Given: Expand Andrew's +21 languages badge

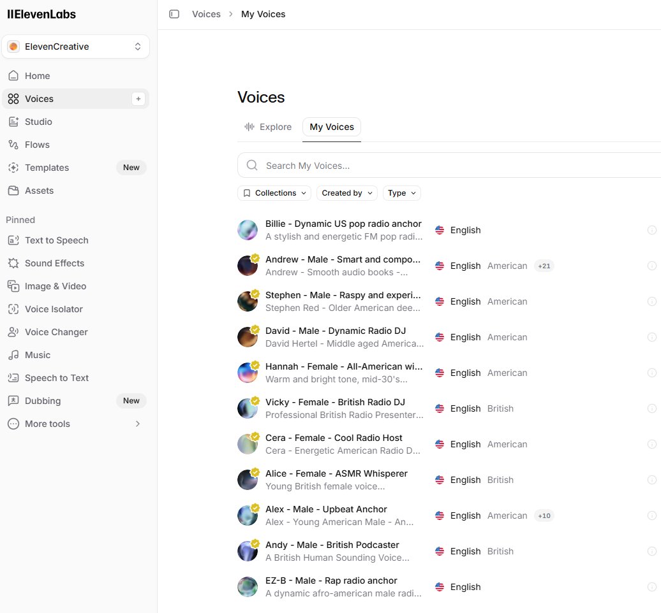Looking at the screenshot, I should point(544,266).
